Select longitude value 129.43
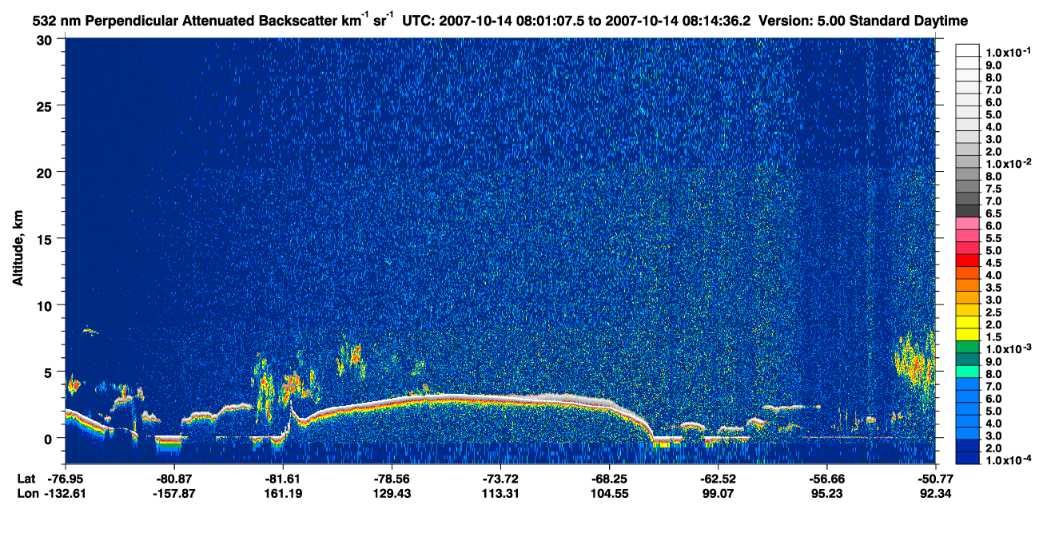This screenshot has height=533, width=1039. coord(392,493)
